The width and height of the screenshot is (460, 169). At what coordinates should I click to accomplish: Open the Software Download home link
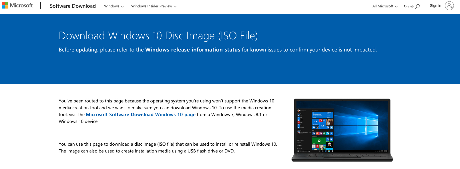[73, 6]
